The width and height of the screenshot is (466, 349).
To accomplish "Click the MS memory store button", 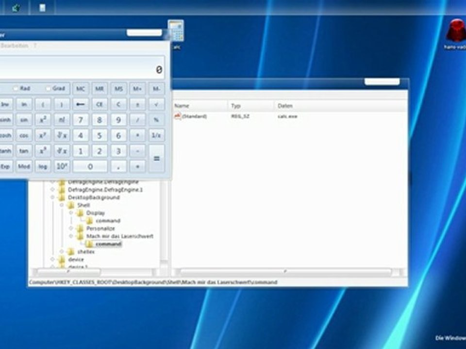I will click(118, 89).
